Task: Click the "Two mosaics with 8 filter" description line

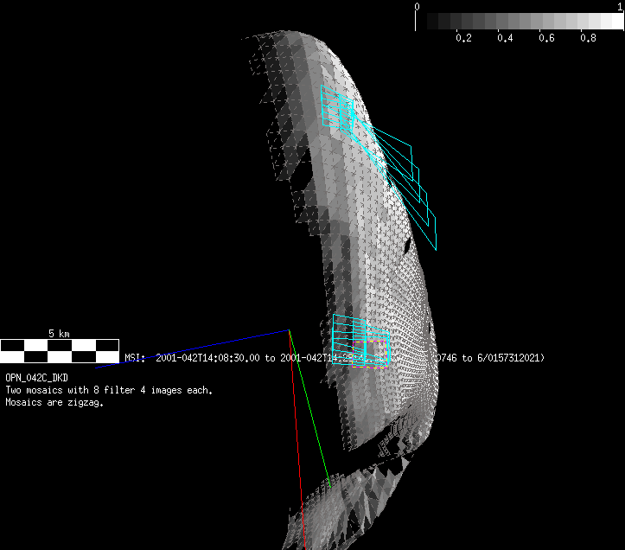Action: pyautogui.click(x=108, y=390)
